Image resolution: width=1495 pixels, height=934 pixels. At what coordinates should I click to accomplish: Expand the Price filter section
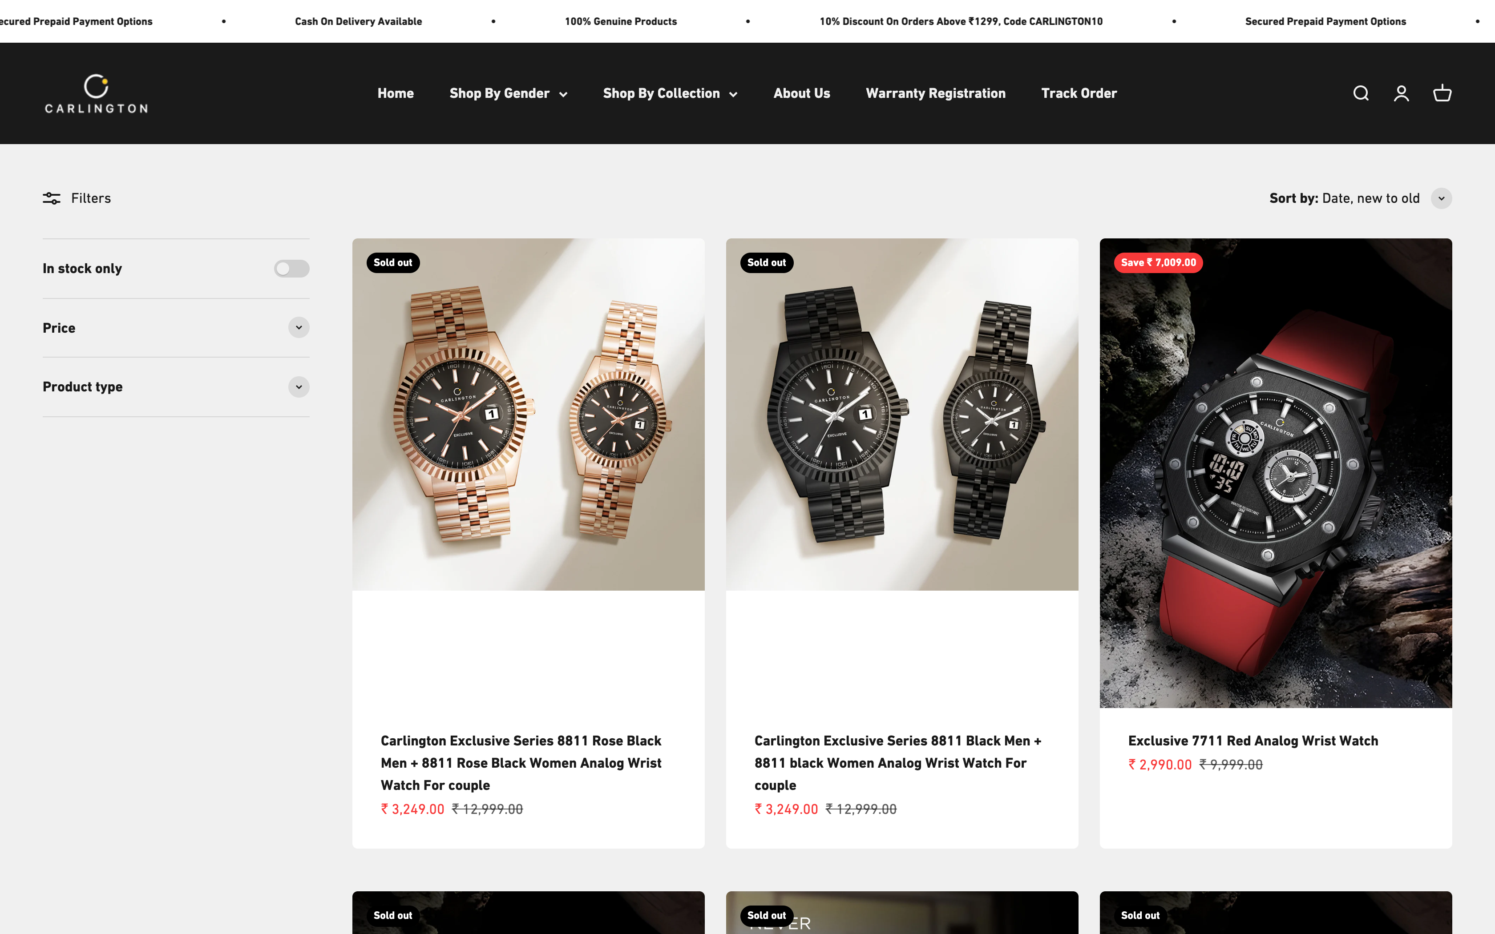pos(299,327)
